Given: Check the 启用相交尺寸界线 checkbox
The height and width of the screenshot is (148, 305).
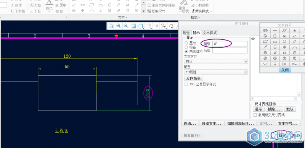Looking at the screenshot, I should pyautogui.click(x=255, y=115).
